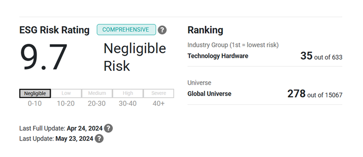
Task: Select the Low risk category box
Action: click(x=66, y=94)
